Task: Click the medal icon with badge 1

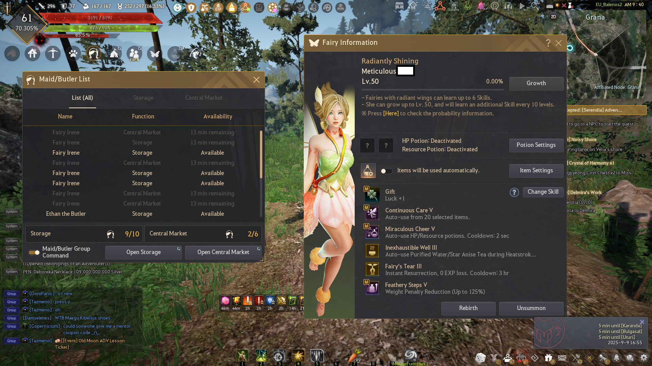Action: click(x=494, y=358)
